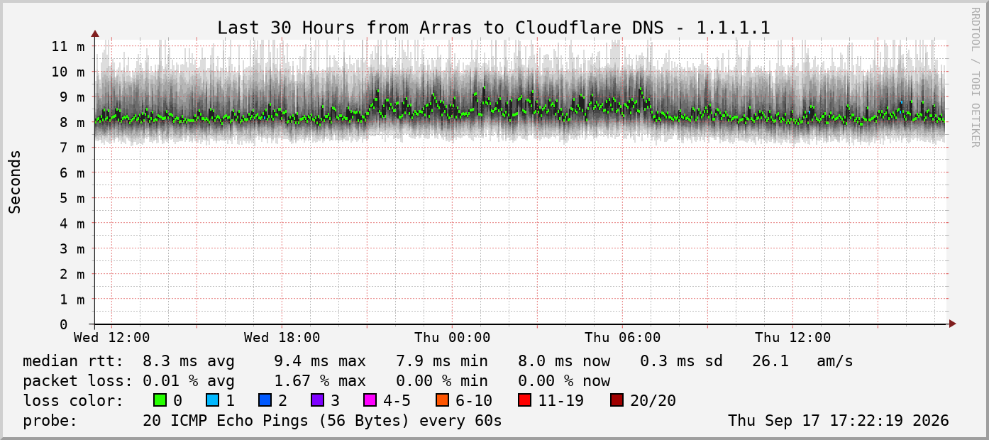Viewport: 989px width, 440px height.
Task: Click the red 11-19 loss swatch
Action: 524,400
